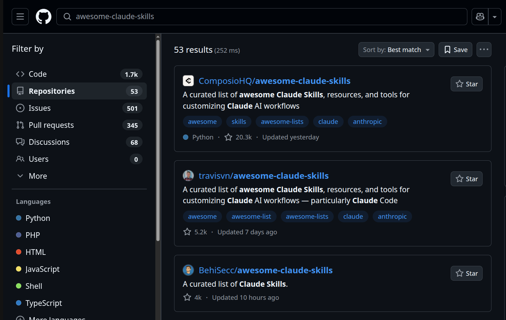Click awesome-lists tag on ComposioHQ result
Screen dimensions: 506x320
(x=282, y=122)
